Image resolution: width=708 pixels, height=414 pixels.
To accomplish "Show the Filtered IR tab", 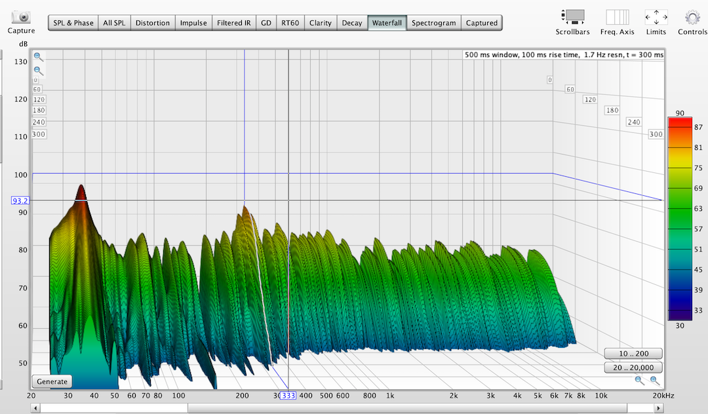I will click(x=234, y=23).
